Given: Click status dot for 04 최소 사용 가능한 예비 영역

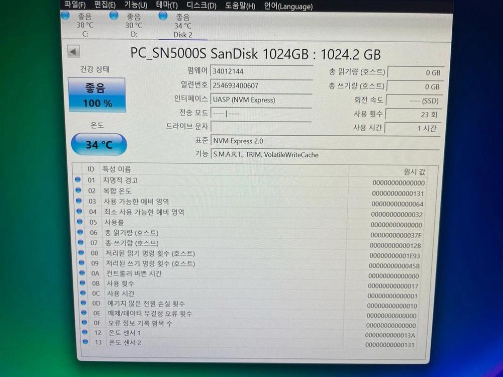Looking at the screenshot, I should coord(79,212).
